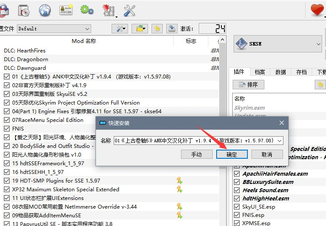
Task: Switch to the 插件 tab
Action: click(239, 72)
